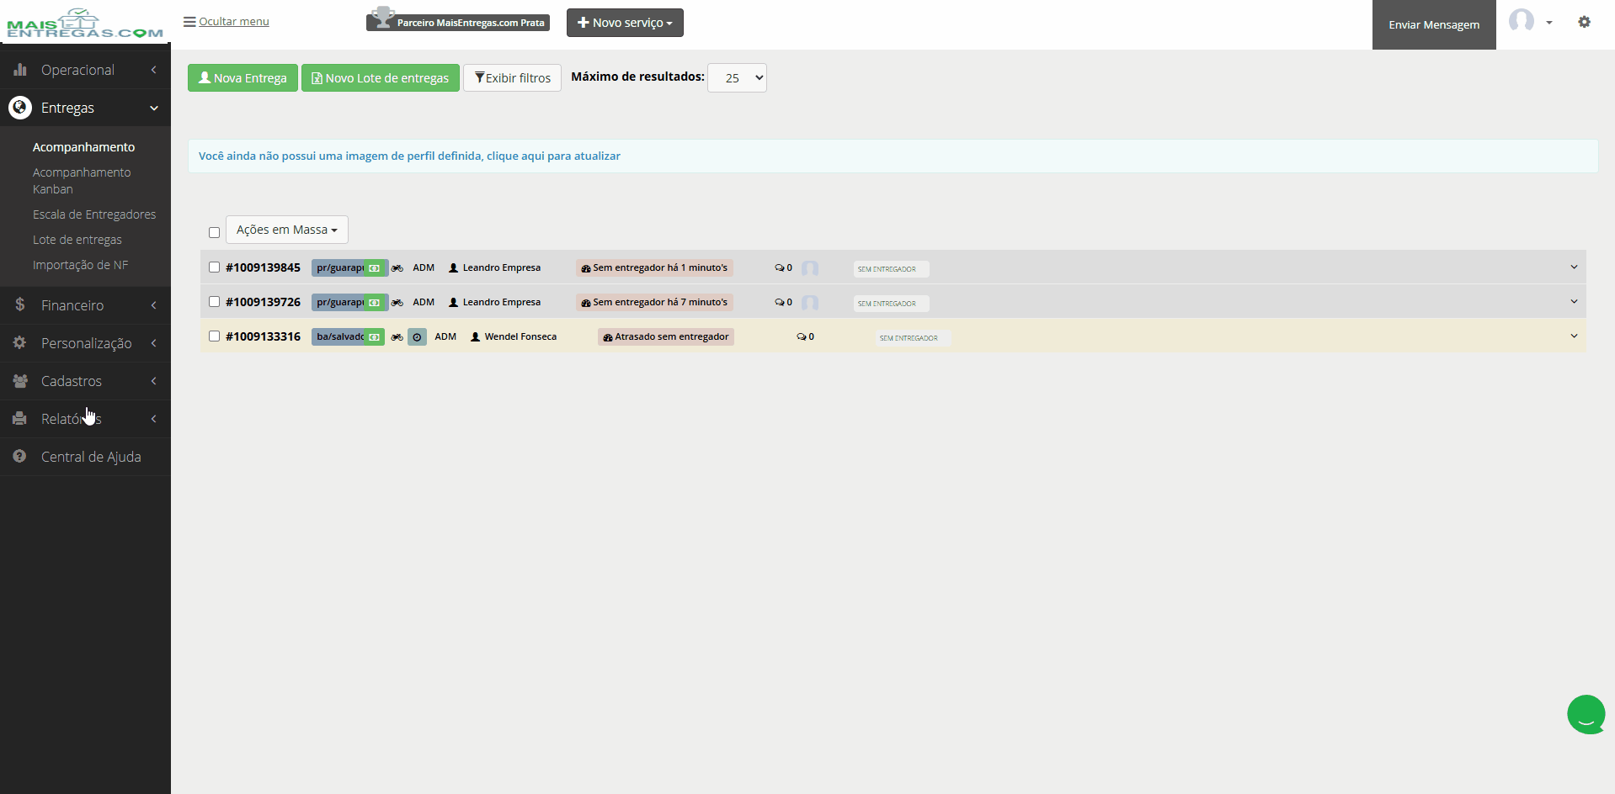Open the settings gear icon
The width and height of the screenshot is (1615, 794).
click(x=1584, y=22)
